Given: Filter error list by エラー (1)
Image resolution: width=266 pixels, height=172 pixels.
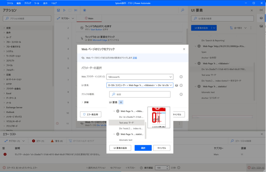Looking at the screenshot, I should [x=38, y=141].
